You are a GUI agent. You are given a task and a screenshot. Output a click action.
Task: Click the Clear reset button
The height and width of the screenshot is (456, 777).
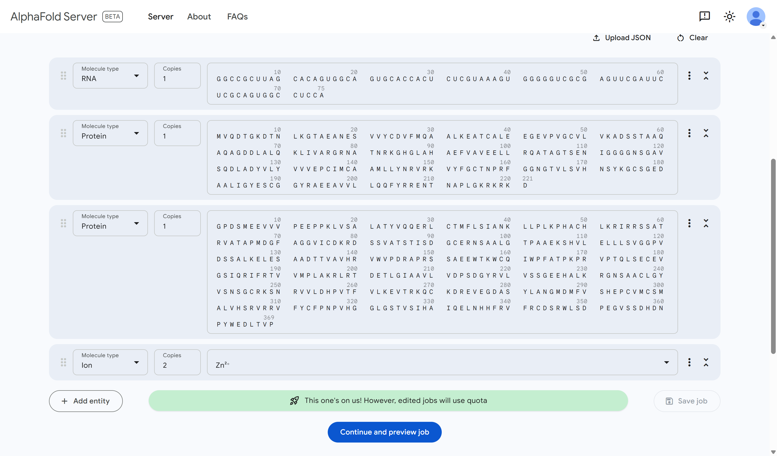[x=692, y=38]
